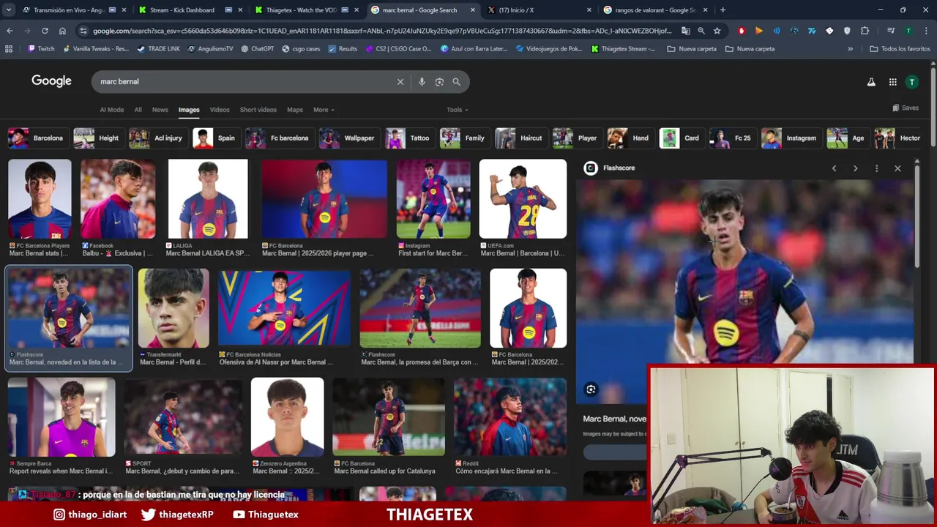Image resolution: width=937 pixels, height=527 pixels.
Task: Switch to the Maps tab
Action: (x=295, y=110)
